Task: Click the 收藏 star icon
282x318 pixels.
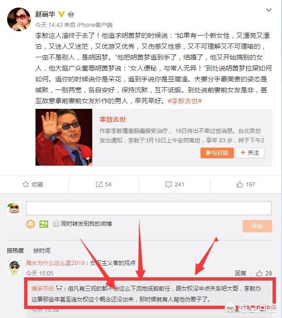Action: [x=26, y=185]
